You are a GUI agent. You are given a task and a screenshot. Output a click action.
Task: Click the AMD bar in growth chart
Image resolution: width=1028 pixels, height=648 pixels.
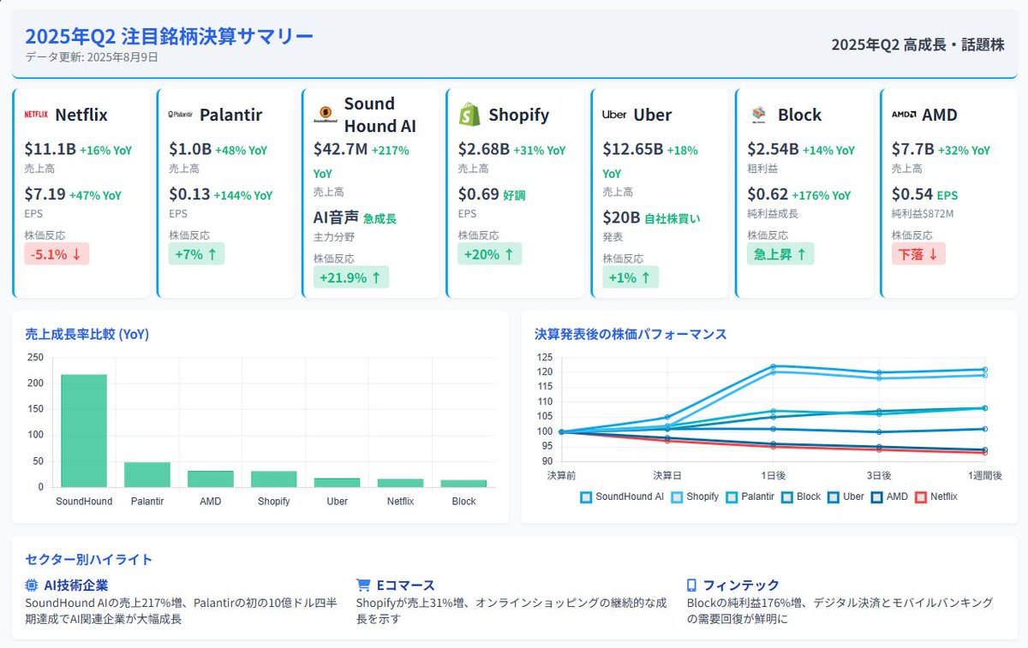click(211, 479)
